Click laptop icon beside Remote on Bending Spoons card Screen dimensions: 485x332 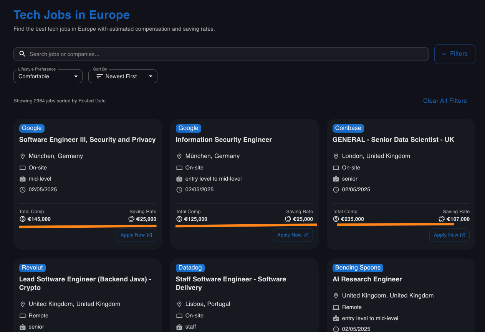click(336, 307)
